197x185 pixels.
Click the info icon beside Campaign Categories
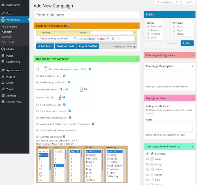coord(175,55)
